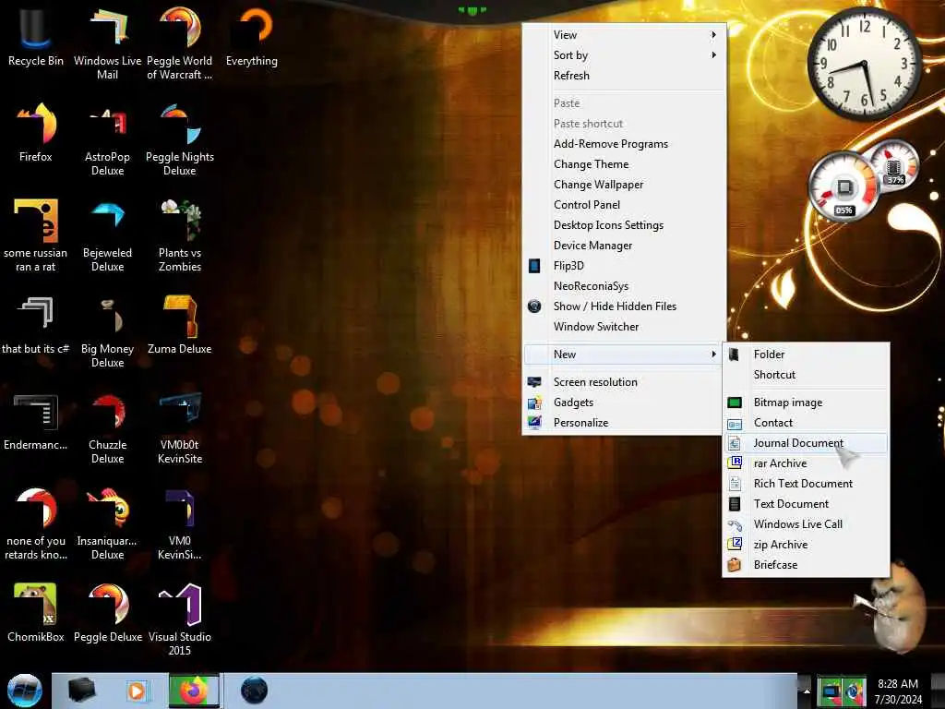Show hidden tray icons arrow

(x=807, y=691)
